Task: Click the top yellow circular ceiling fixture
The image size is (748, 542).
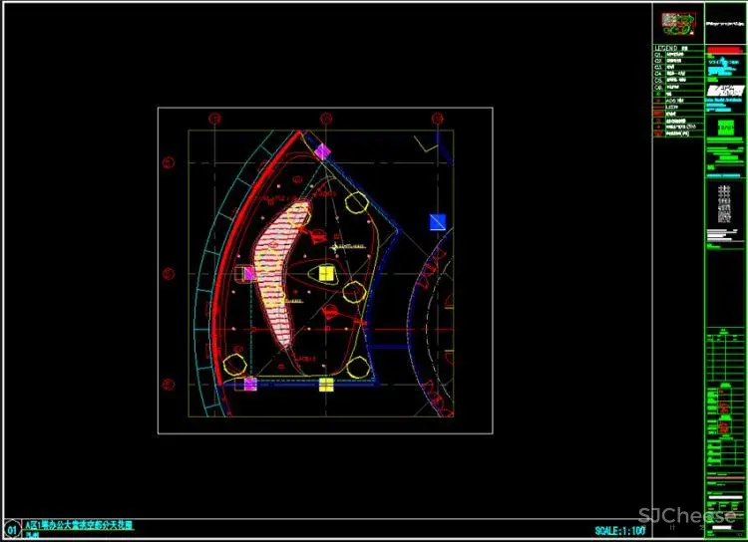Action: pos(356,203)
